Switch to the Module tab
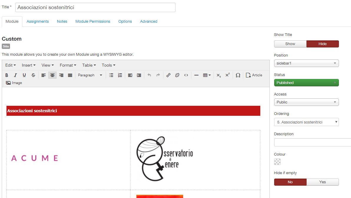This screenshot has height=198, width=351. coord(12,22)
